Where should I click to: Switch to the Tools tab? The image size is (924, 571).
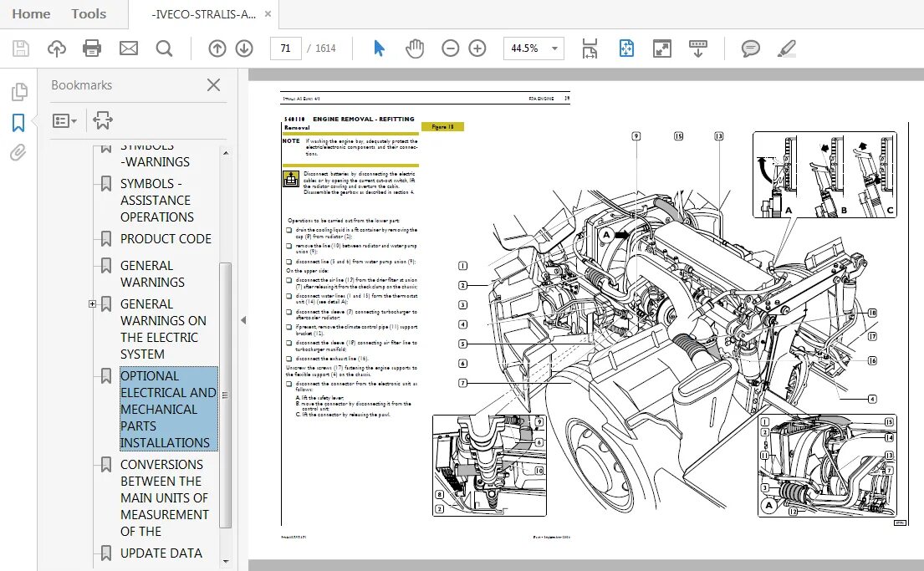pos(89,13)
